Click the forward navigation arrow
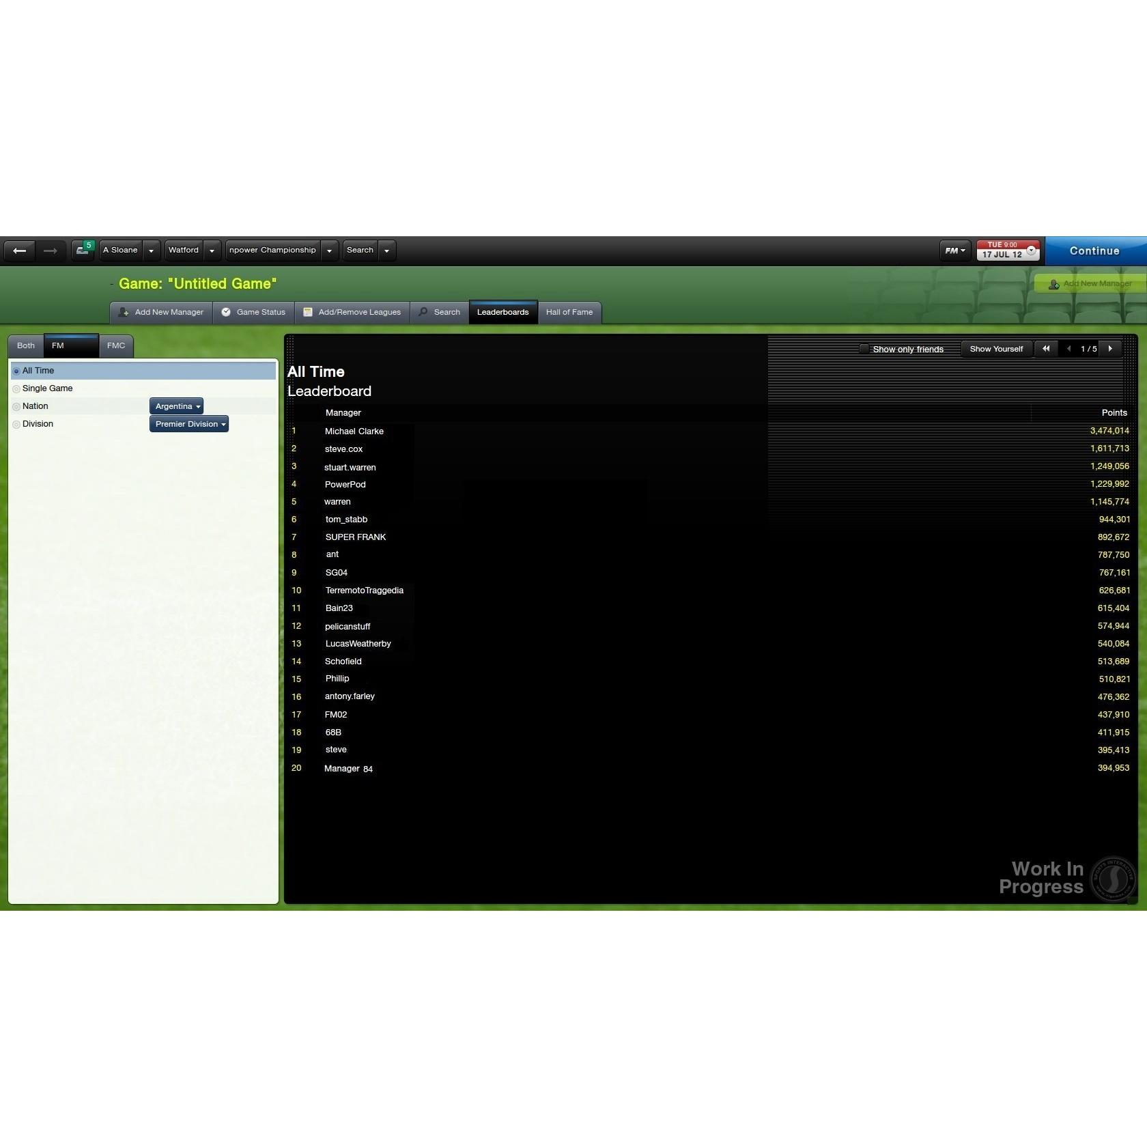Viewport: 1147px width, 1147px height. 51,251
